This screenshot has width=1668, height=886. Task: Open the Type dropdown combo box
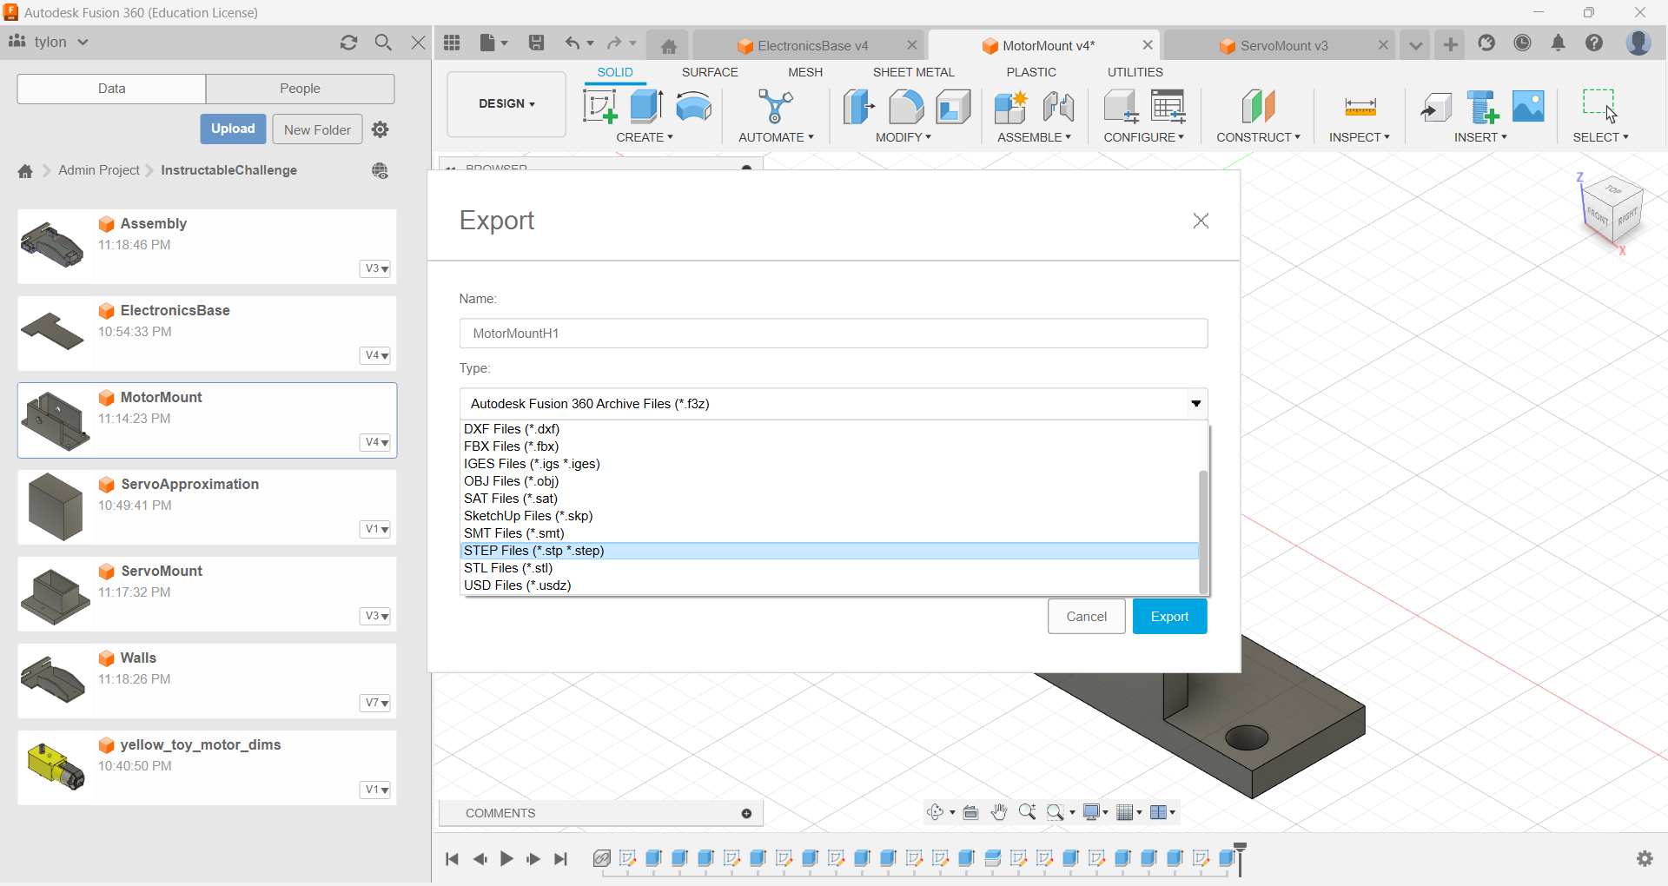[833, 403]
